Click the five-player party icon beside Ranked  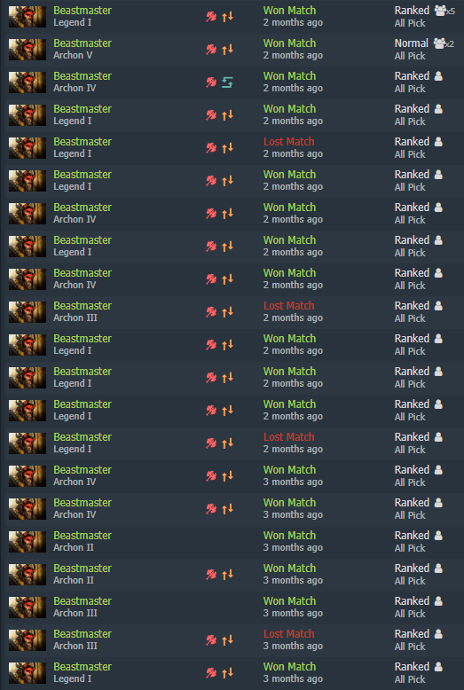(x=444, y=11)
